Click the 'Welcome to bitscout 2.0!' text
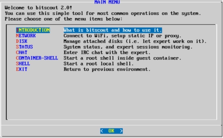The image size is (223, 138). coord(38,8)
